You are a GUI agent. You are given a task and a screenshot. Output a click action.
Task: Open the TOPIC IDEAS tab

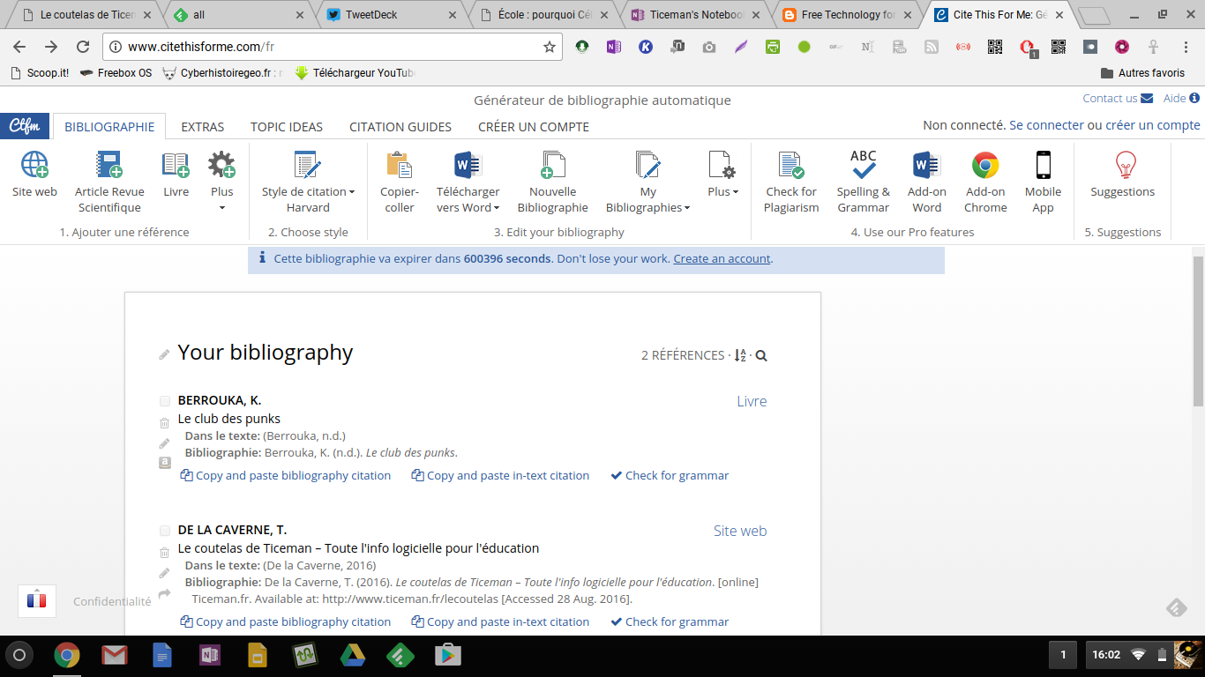click(287, 127)
